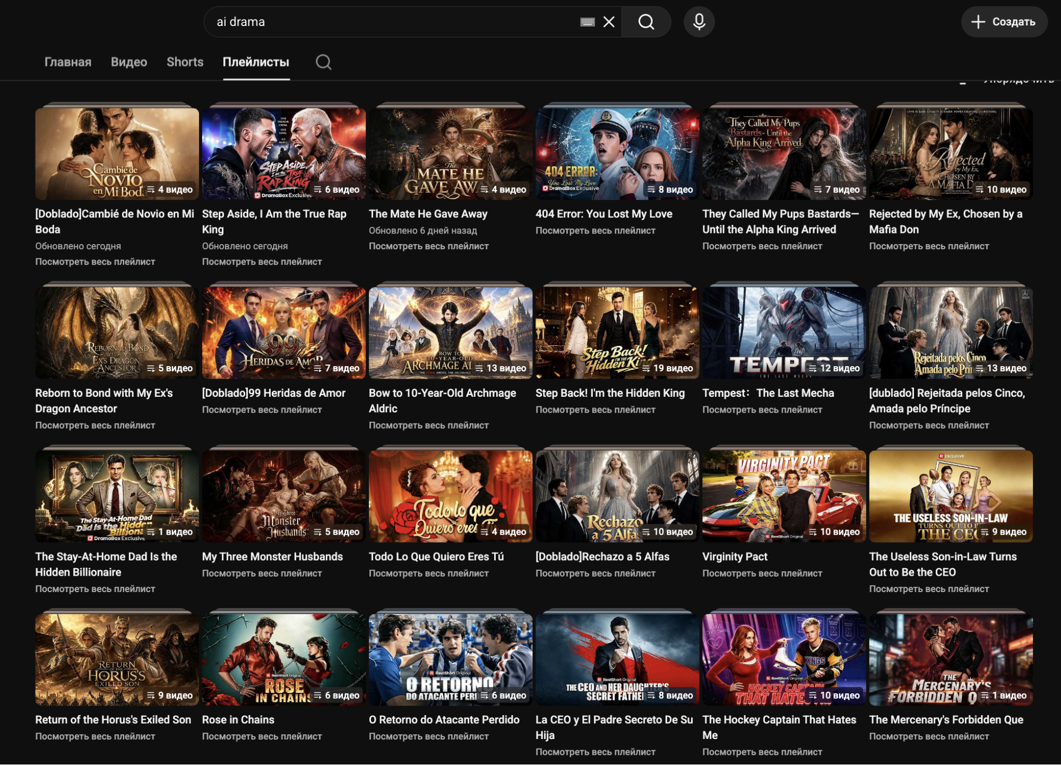
Task: Select the Плейлисты tab
Action: click(x=256, y=62)
